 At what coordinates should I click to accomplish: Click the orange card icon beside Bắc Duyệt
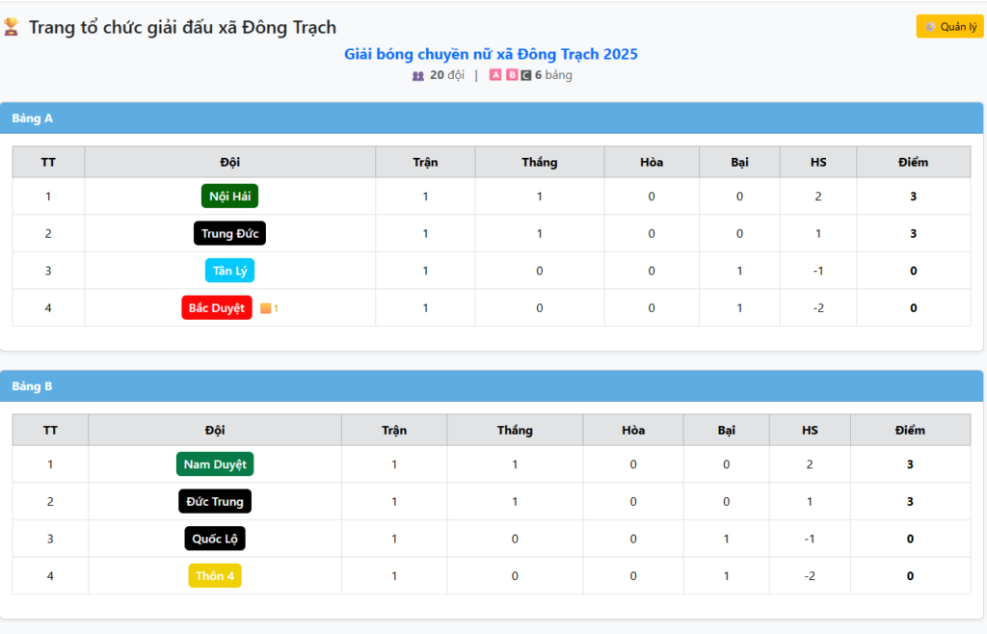click(x=265, y=308)
